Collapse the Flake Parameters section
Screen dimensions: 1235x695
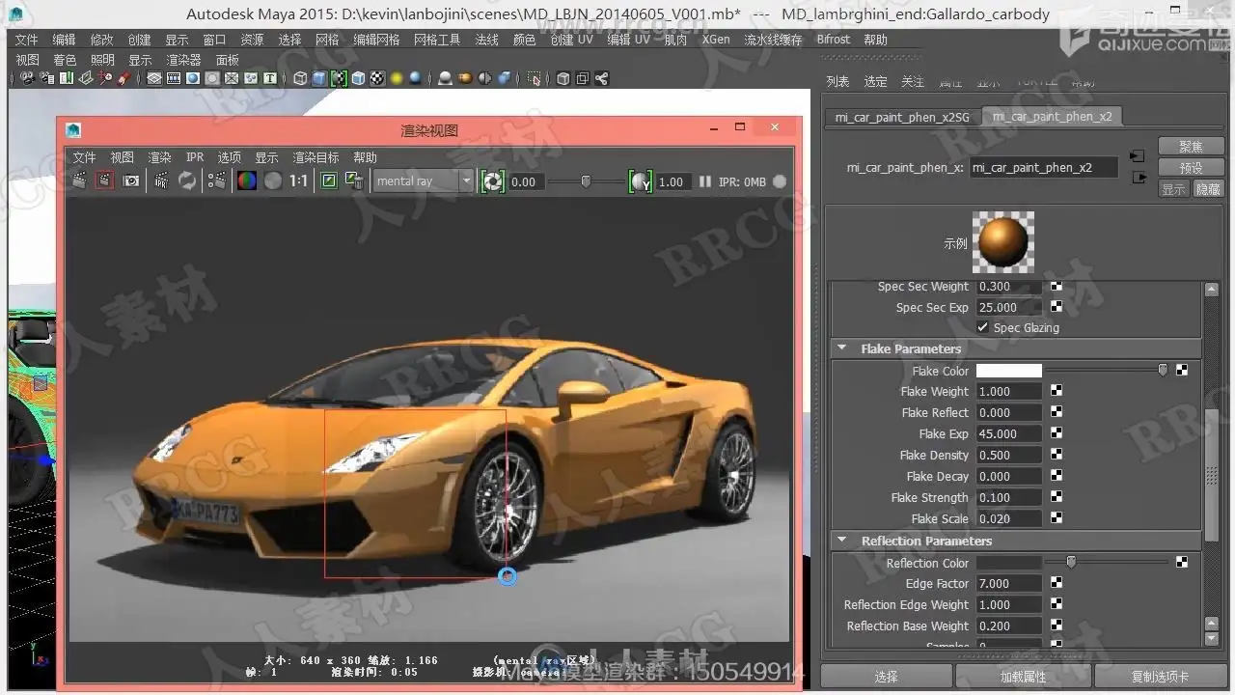coord(841,348)
